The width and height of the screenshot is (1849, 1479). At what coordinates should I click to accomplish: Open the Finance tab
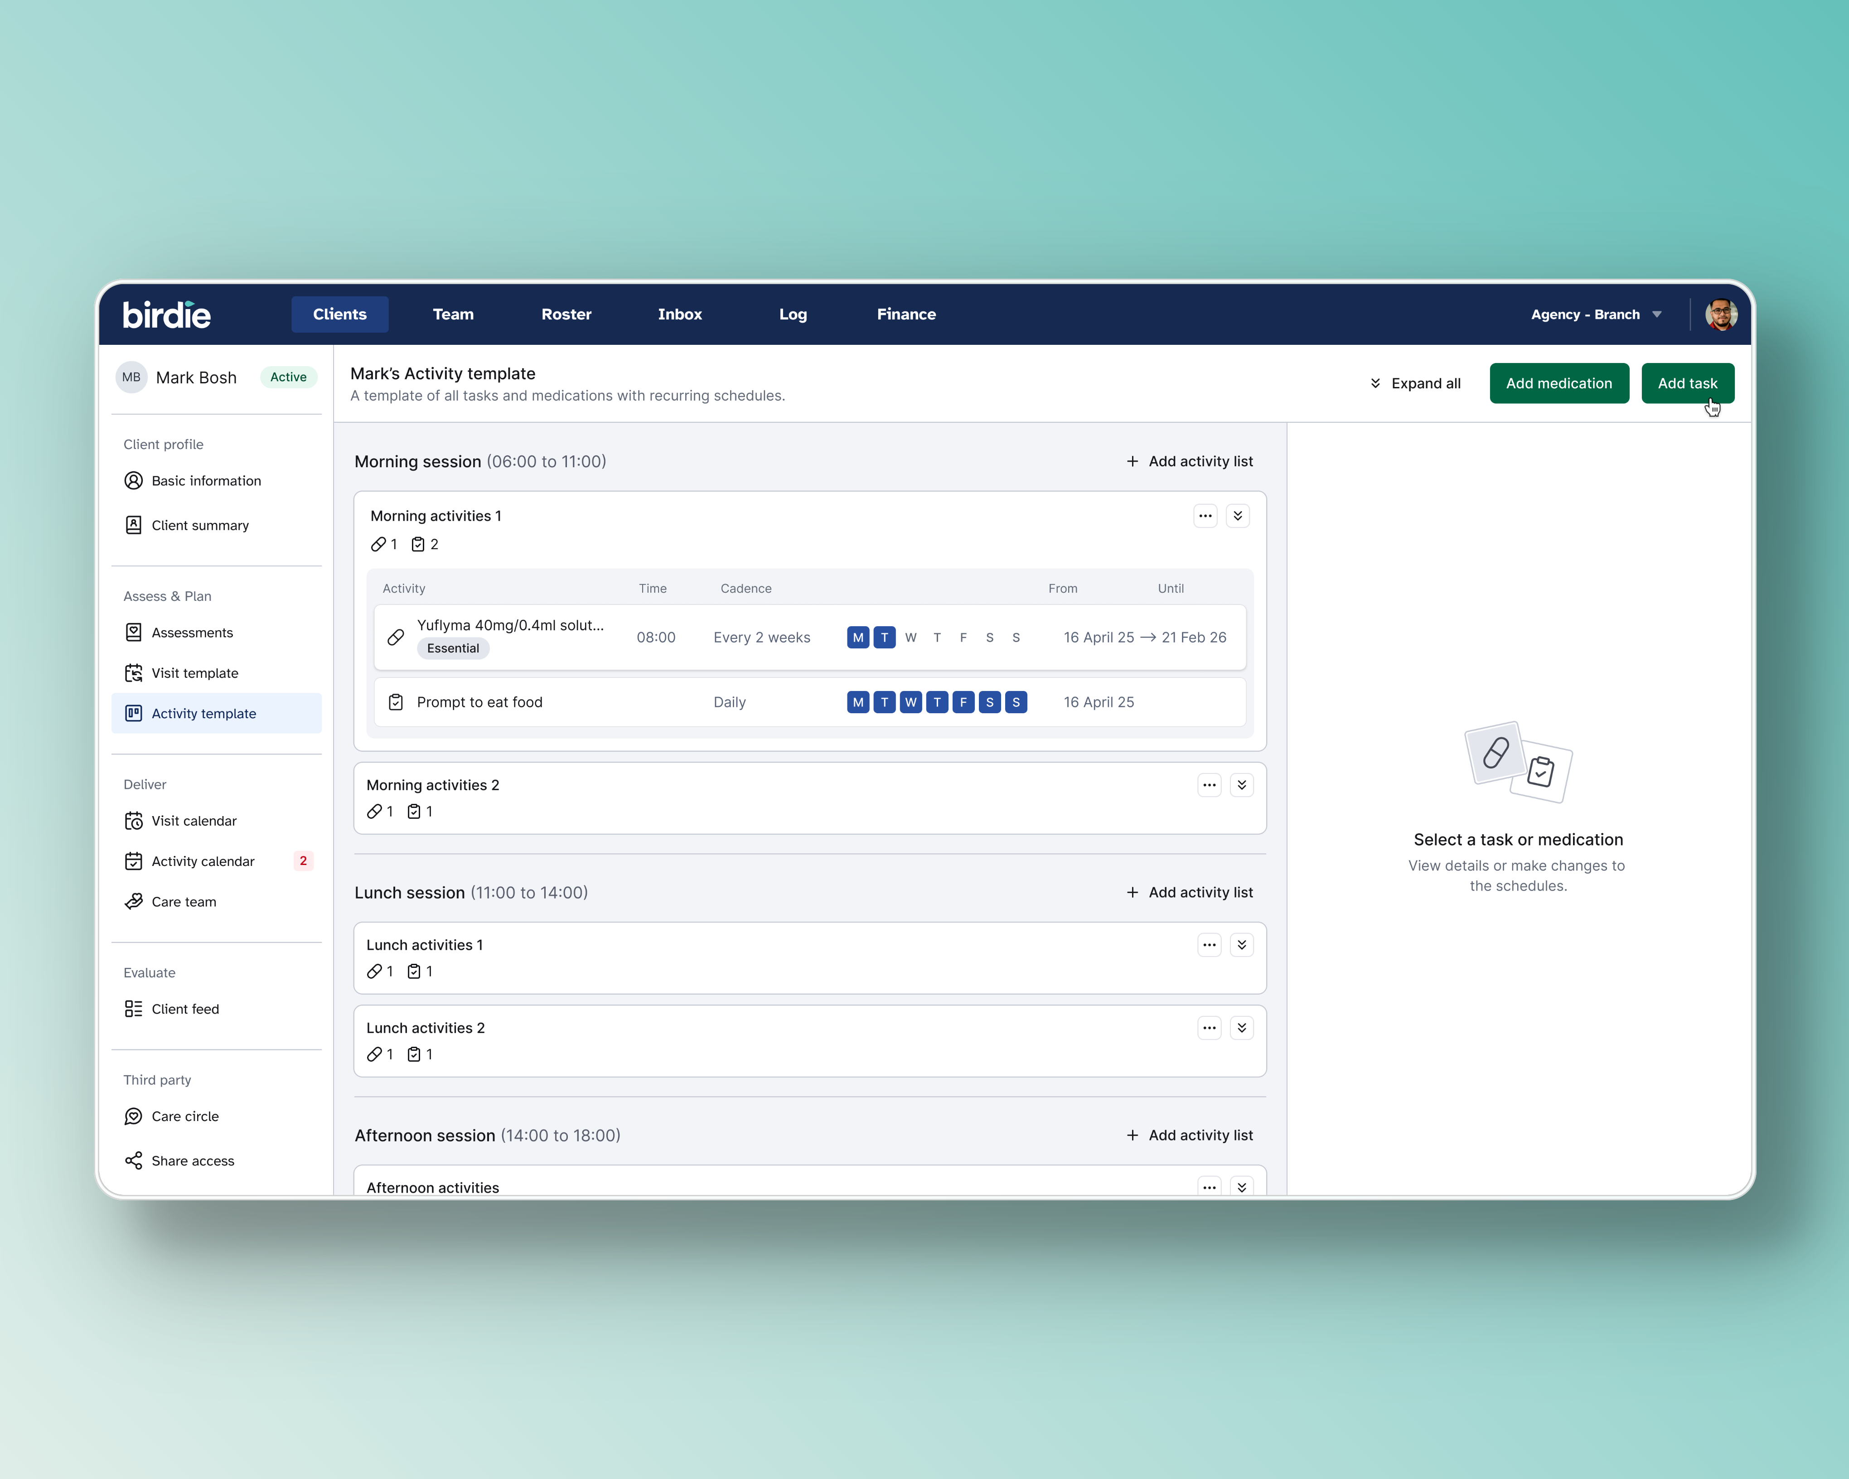[905, 314]
